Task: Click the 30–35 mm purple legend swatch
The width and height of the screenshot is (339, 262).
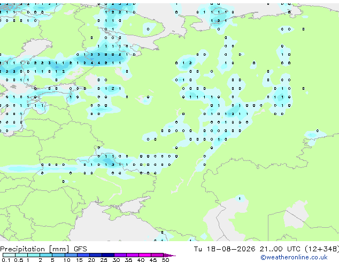Action: coord(120,255)
